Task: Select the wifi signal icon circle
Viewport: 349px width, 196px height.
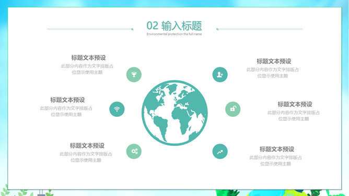Action: coord(117,109)
